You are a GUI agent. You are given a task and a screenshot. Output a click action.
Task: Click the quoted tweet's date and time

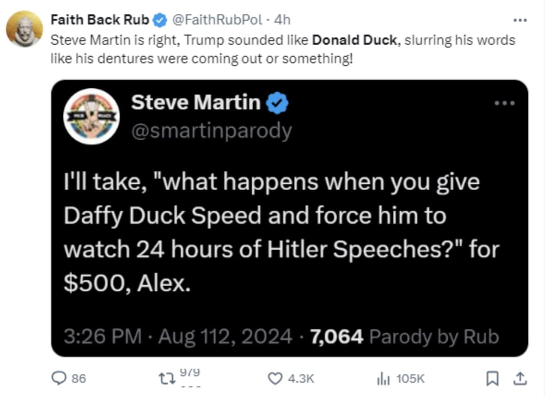(x=177, y=337)
